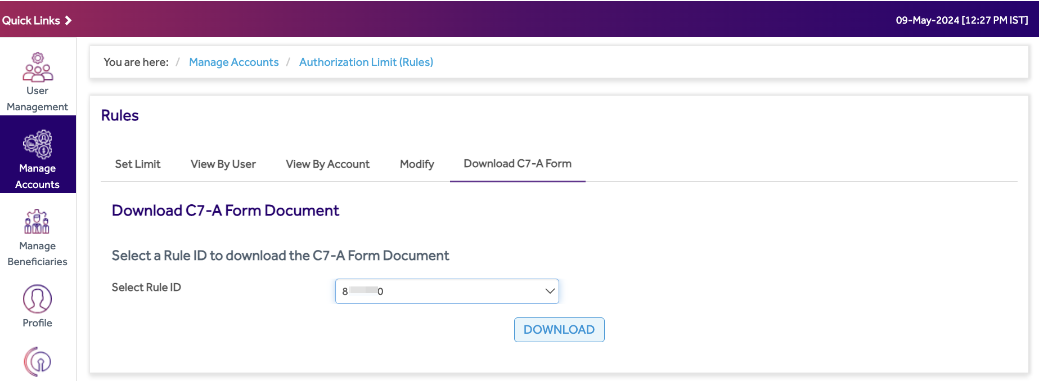Switch to the Set Limit tab

coord(138,164)
